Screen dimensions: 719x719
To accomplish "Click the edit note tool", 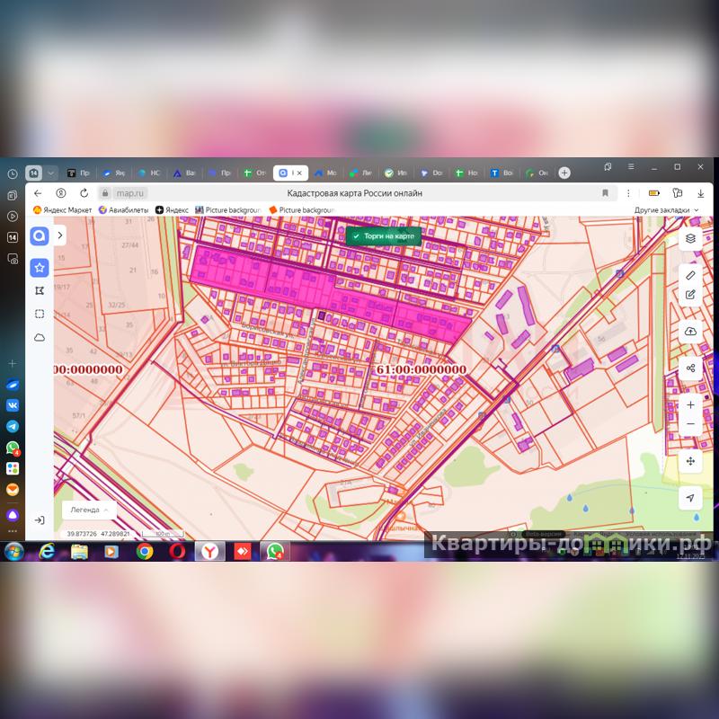I will 690,294.
